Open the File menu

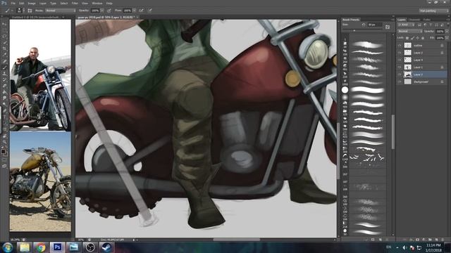click(x=13, y=3)
